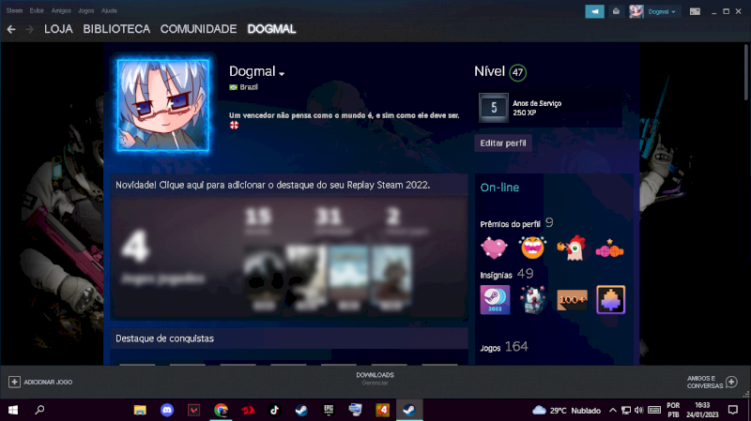Screen dimensions: 751x421
Task: Open the Steam 2022 badge
Action: [x=495, y=300]
